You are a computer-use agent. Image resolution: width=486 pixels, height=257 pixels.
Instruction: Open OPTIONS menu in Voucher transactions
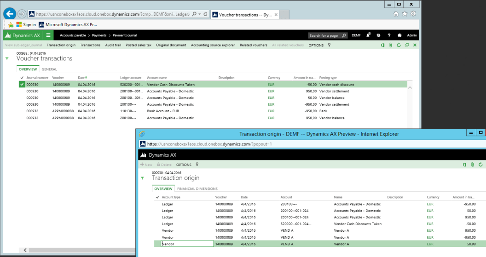point(316,45)
